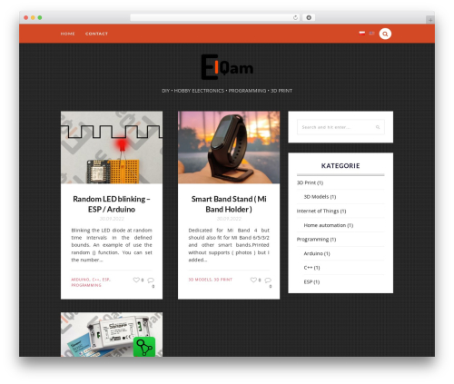This screenshot has height=384, width=454.
Task: Open a new tab with the plus button
Action: (x=430, y=20)
